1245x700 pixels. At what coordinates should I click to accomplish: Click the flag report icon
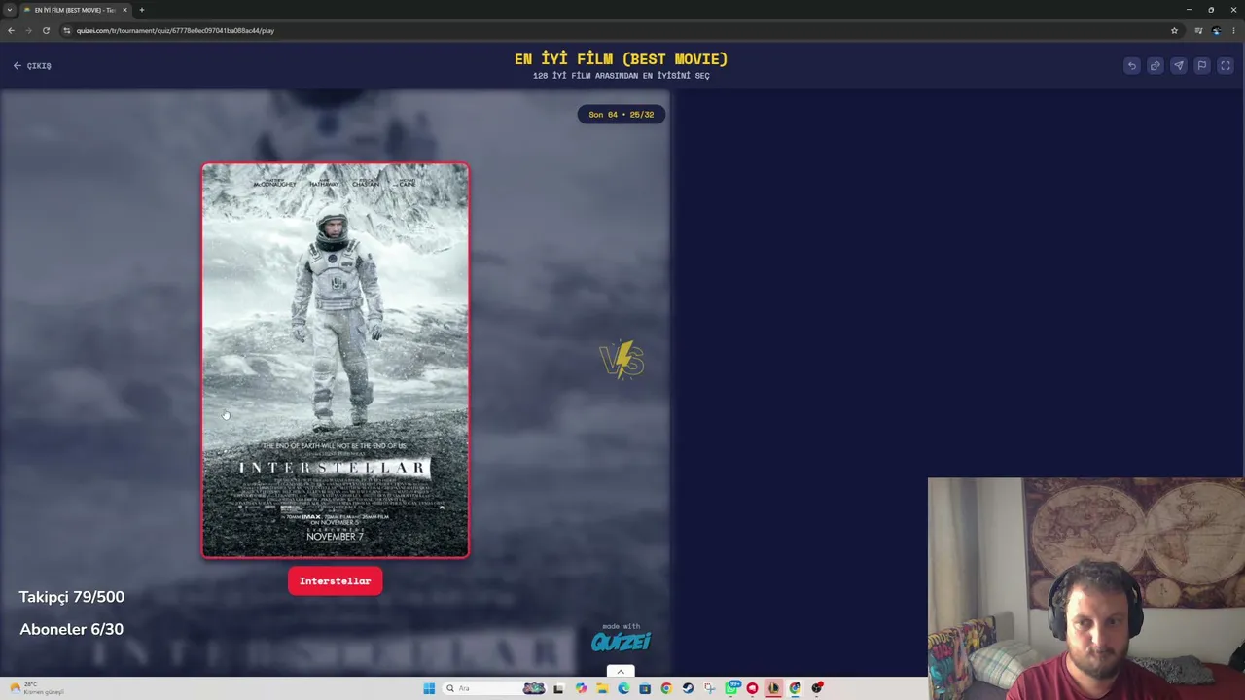pyautogui.click(x=1202, y=66)
